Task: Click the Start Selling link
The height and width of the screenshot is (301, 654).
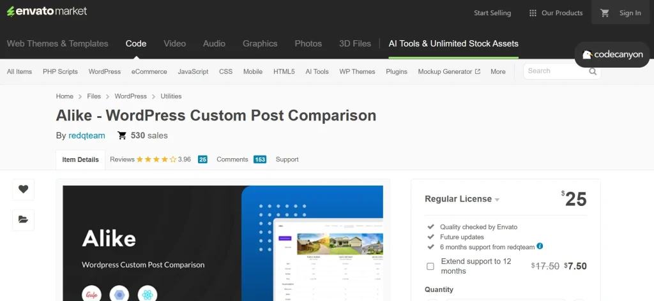Action: 492,13
